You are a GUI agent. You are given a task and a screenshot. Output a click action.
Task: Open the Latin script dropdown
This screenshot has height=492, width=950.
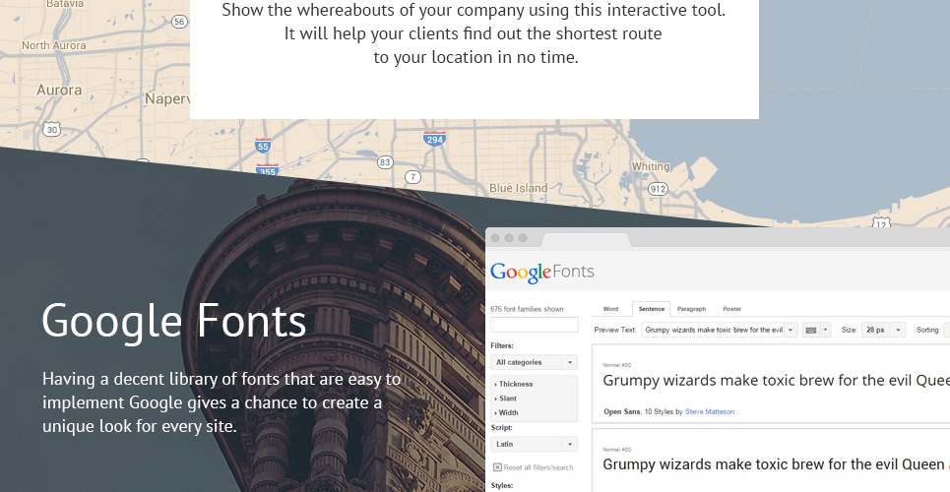(534, 444)
